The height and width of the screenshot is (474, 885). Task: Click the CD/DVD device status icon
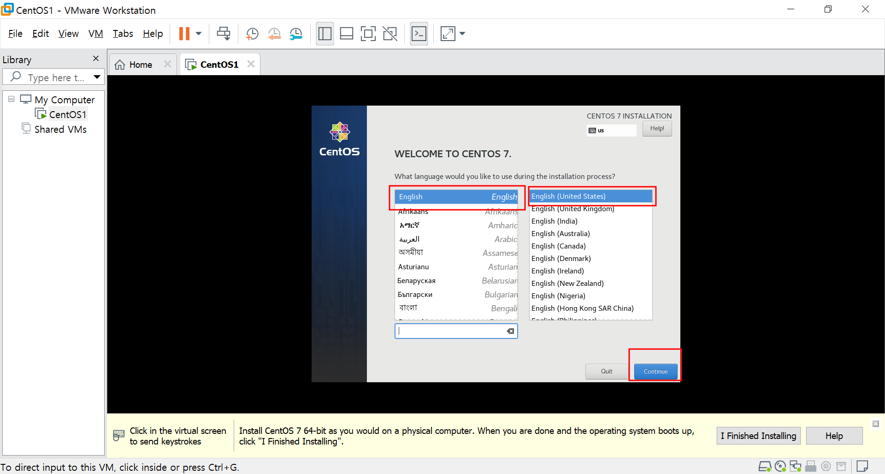[780, 466]
